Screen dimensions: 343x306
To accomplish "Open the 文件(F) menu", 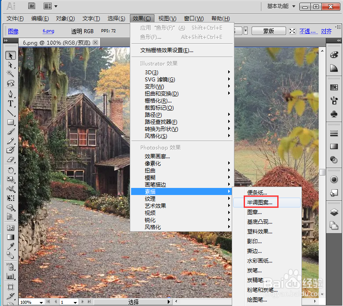I will click(x=15, y=19).
